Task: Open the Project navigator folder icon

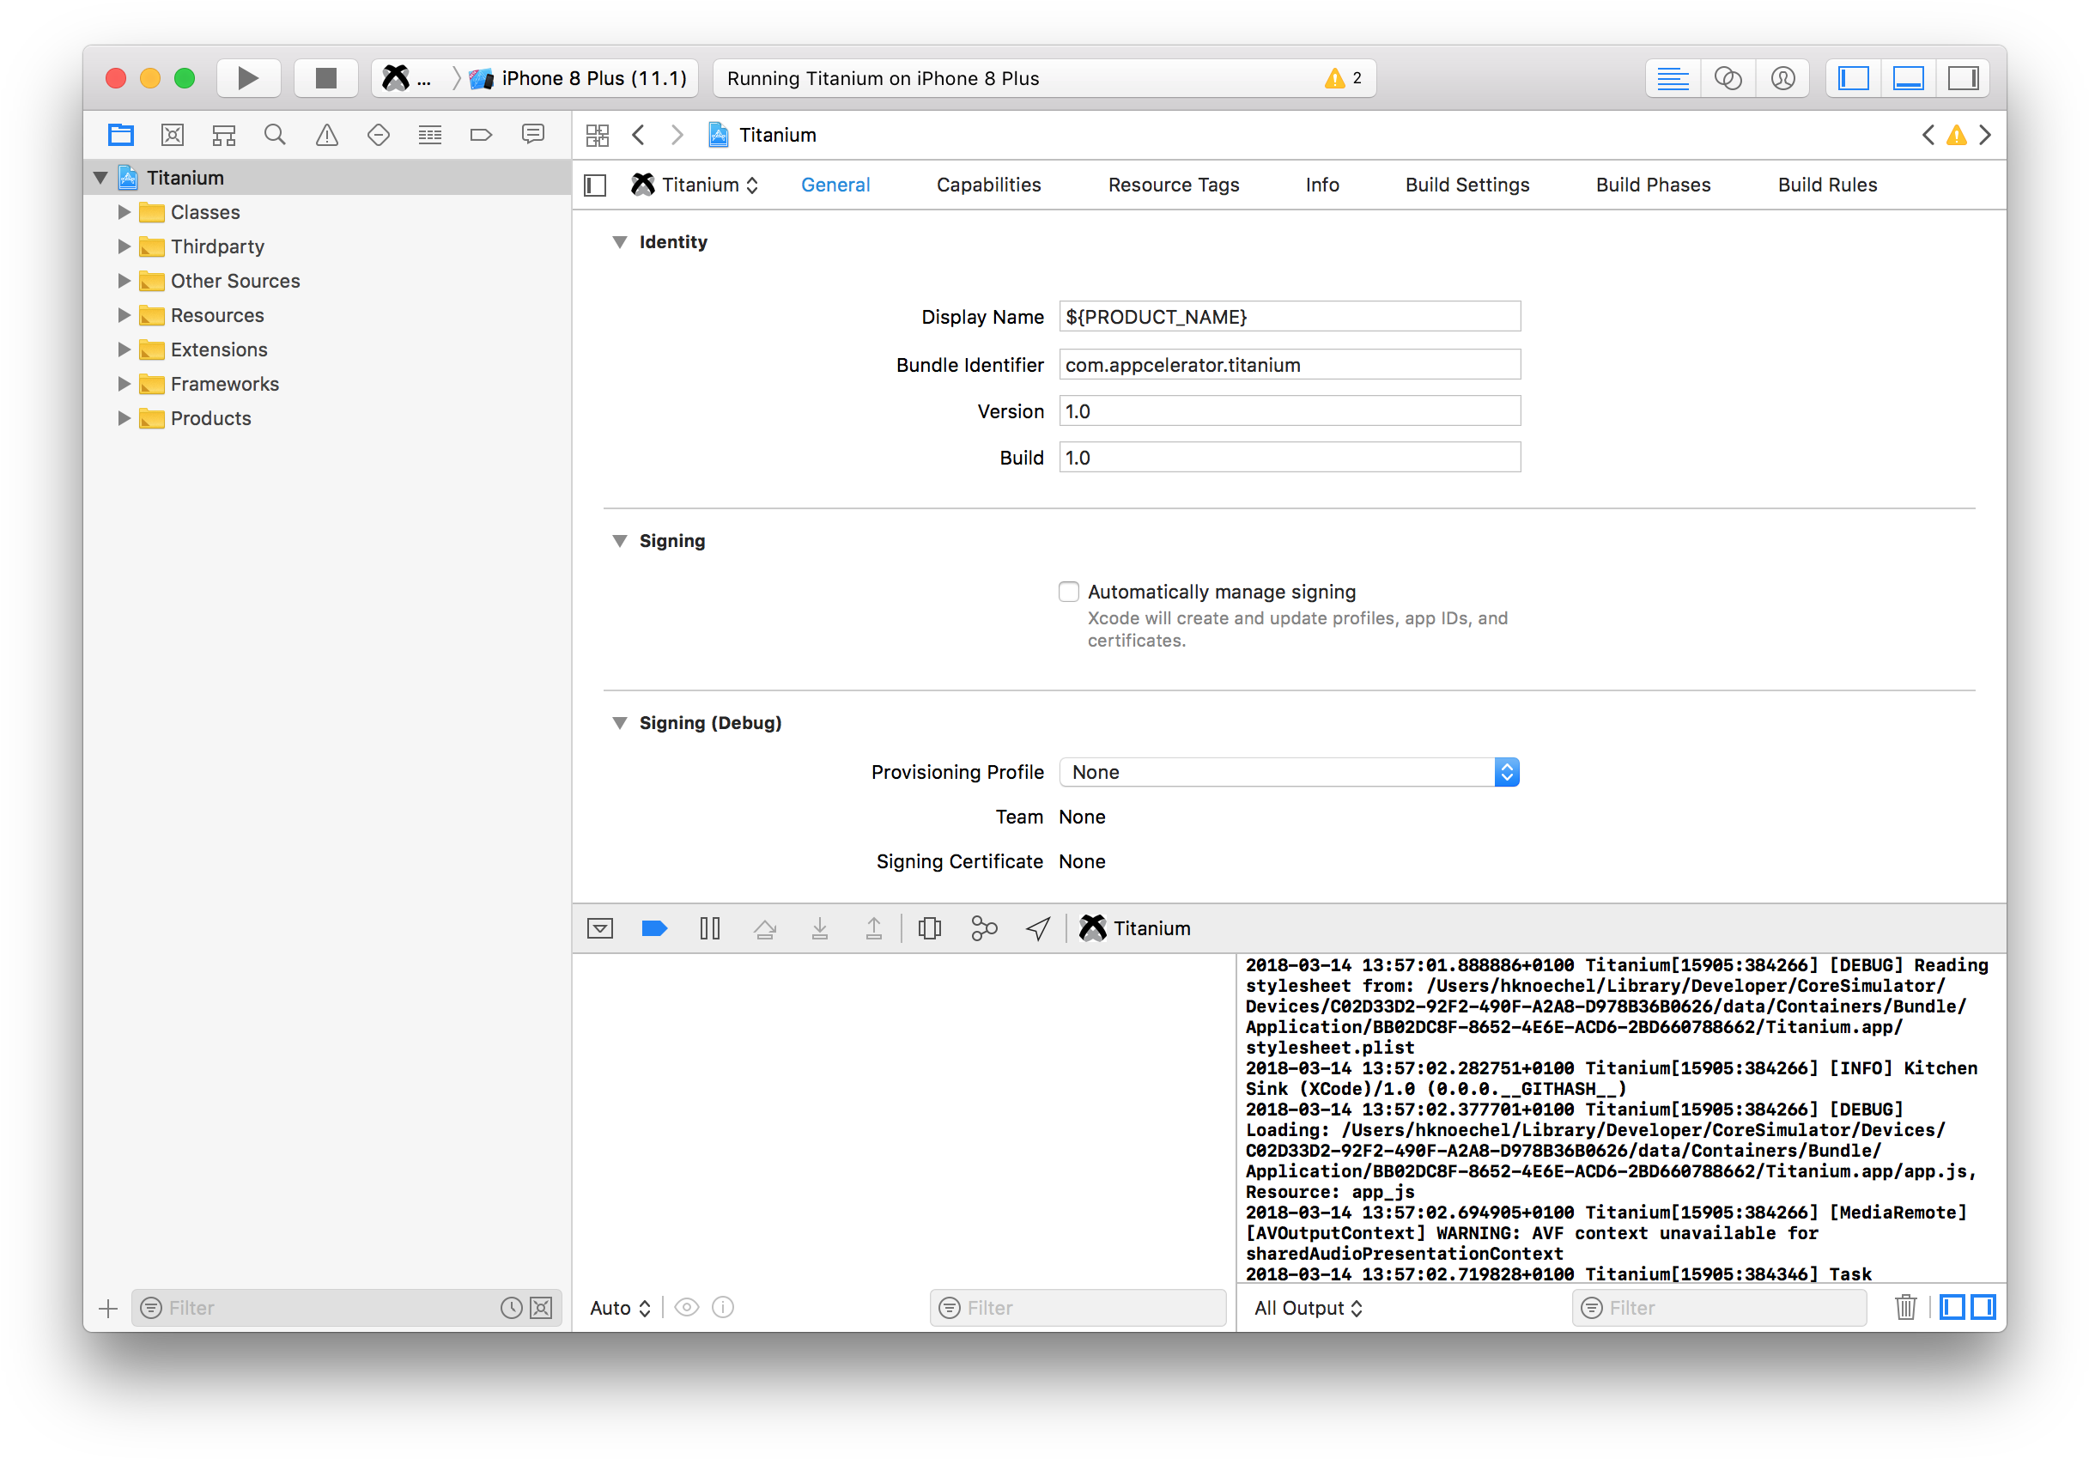Action: tap(121, 136)
